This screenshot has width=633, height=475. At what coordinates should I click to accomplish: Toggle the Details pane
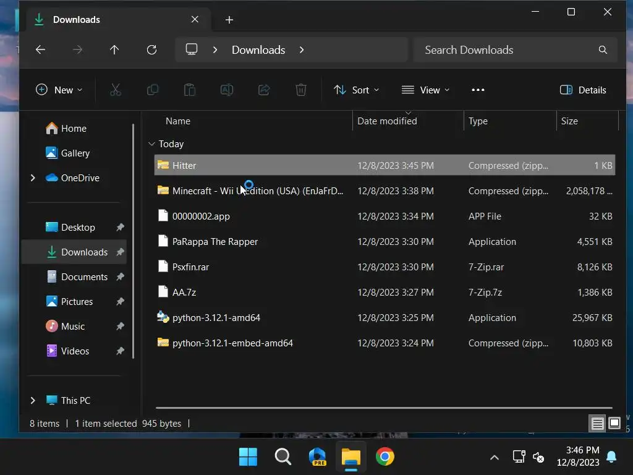pos(583,90)
